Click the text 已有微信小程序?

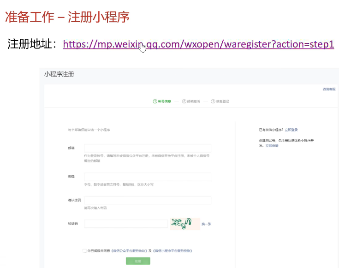pos(271,130)
